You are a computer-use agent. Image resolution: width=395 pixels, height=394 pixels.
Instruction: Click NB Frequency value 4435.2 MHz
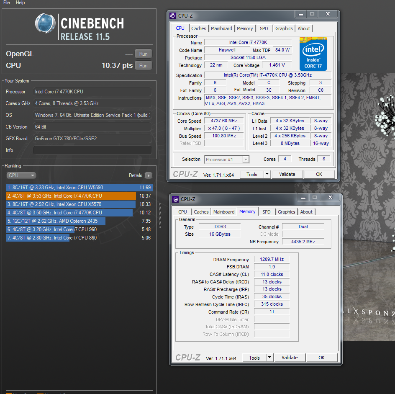(303, 242)
